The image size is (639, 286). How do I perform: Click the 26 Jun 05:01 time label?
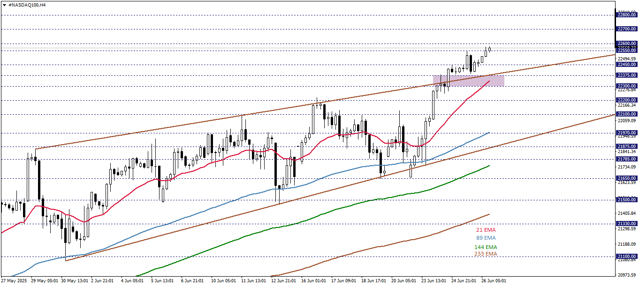495,281
